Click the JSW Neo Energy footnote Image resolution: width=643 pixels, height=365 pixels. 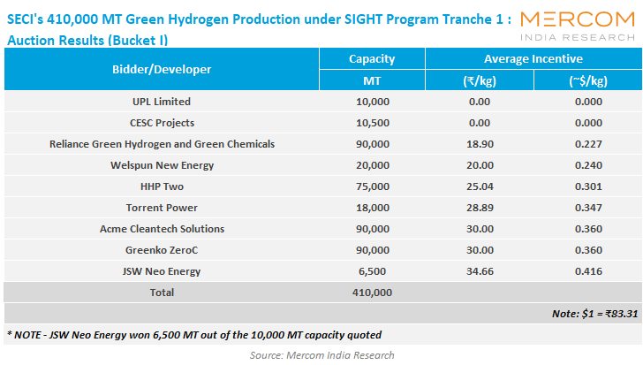tap(194, 335)
